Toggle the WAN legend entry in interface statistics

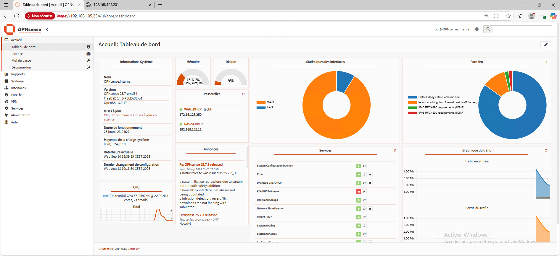click(x=265, y=102)
